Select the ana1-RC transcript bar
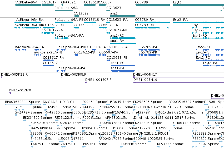Image resolution: width=224 pixels, height=148 pixels. pyautogui.click(x=123, y=38)
